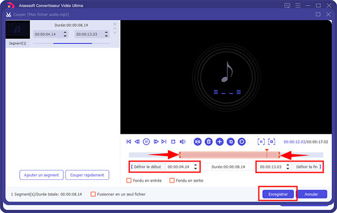
Task: Open the volume speaker control
Action: (183, 142)
